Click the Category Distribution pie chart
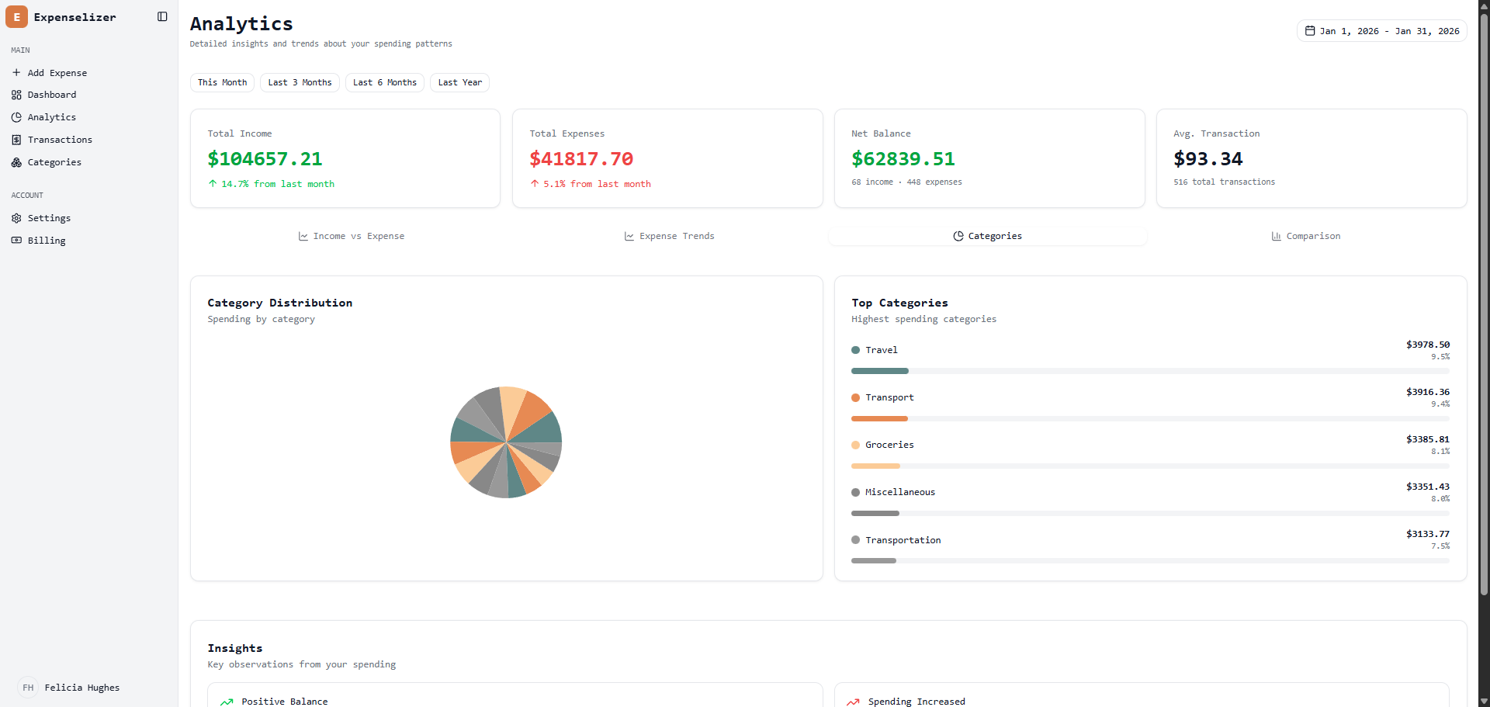 [505, 442]
